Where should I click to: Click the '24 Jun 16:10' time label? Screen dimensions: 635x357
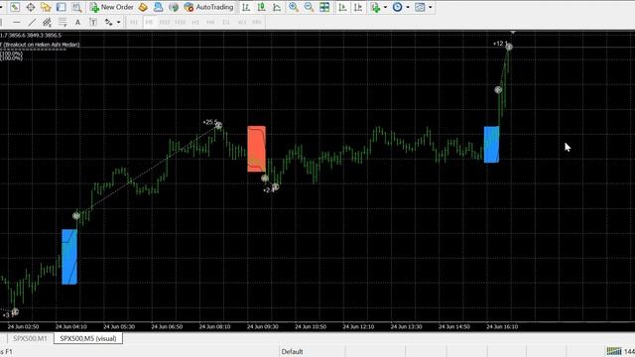pyautogui.click(x=502, y=326)
